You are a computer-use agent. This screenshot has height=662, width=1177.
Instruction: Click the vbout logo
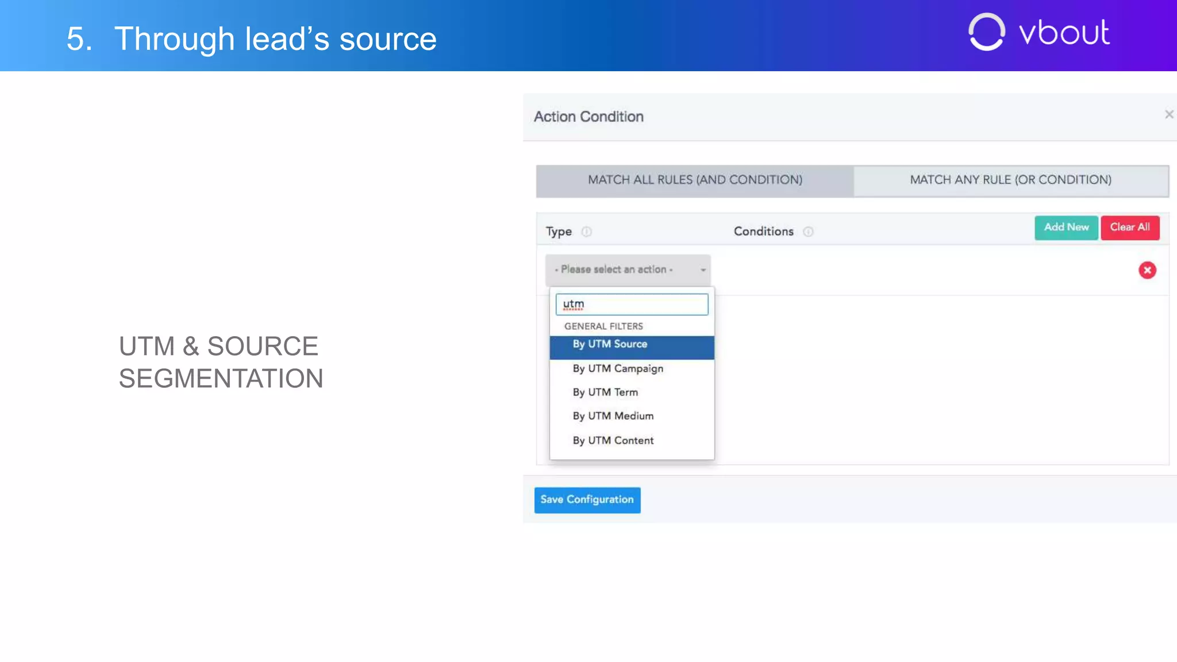pos(1038,32)
